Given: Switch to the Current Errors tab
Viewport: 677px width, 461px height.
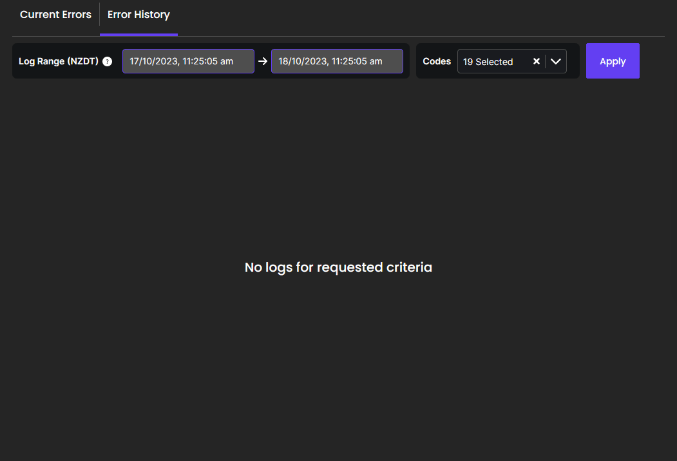Looking at the screenshot, I should (55, 14).
